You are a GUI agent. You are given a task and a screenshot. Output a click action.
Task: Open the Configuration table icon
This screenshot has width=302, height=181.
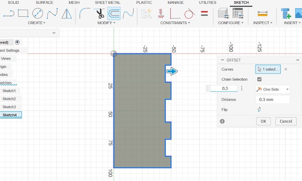pos(238,13)
